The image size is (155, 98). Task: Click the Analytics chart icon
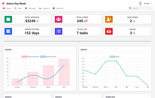click(x=40, y=8)
